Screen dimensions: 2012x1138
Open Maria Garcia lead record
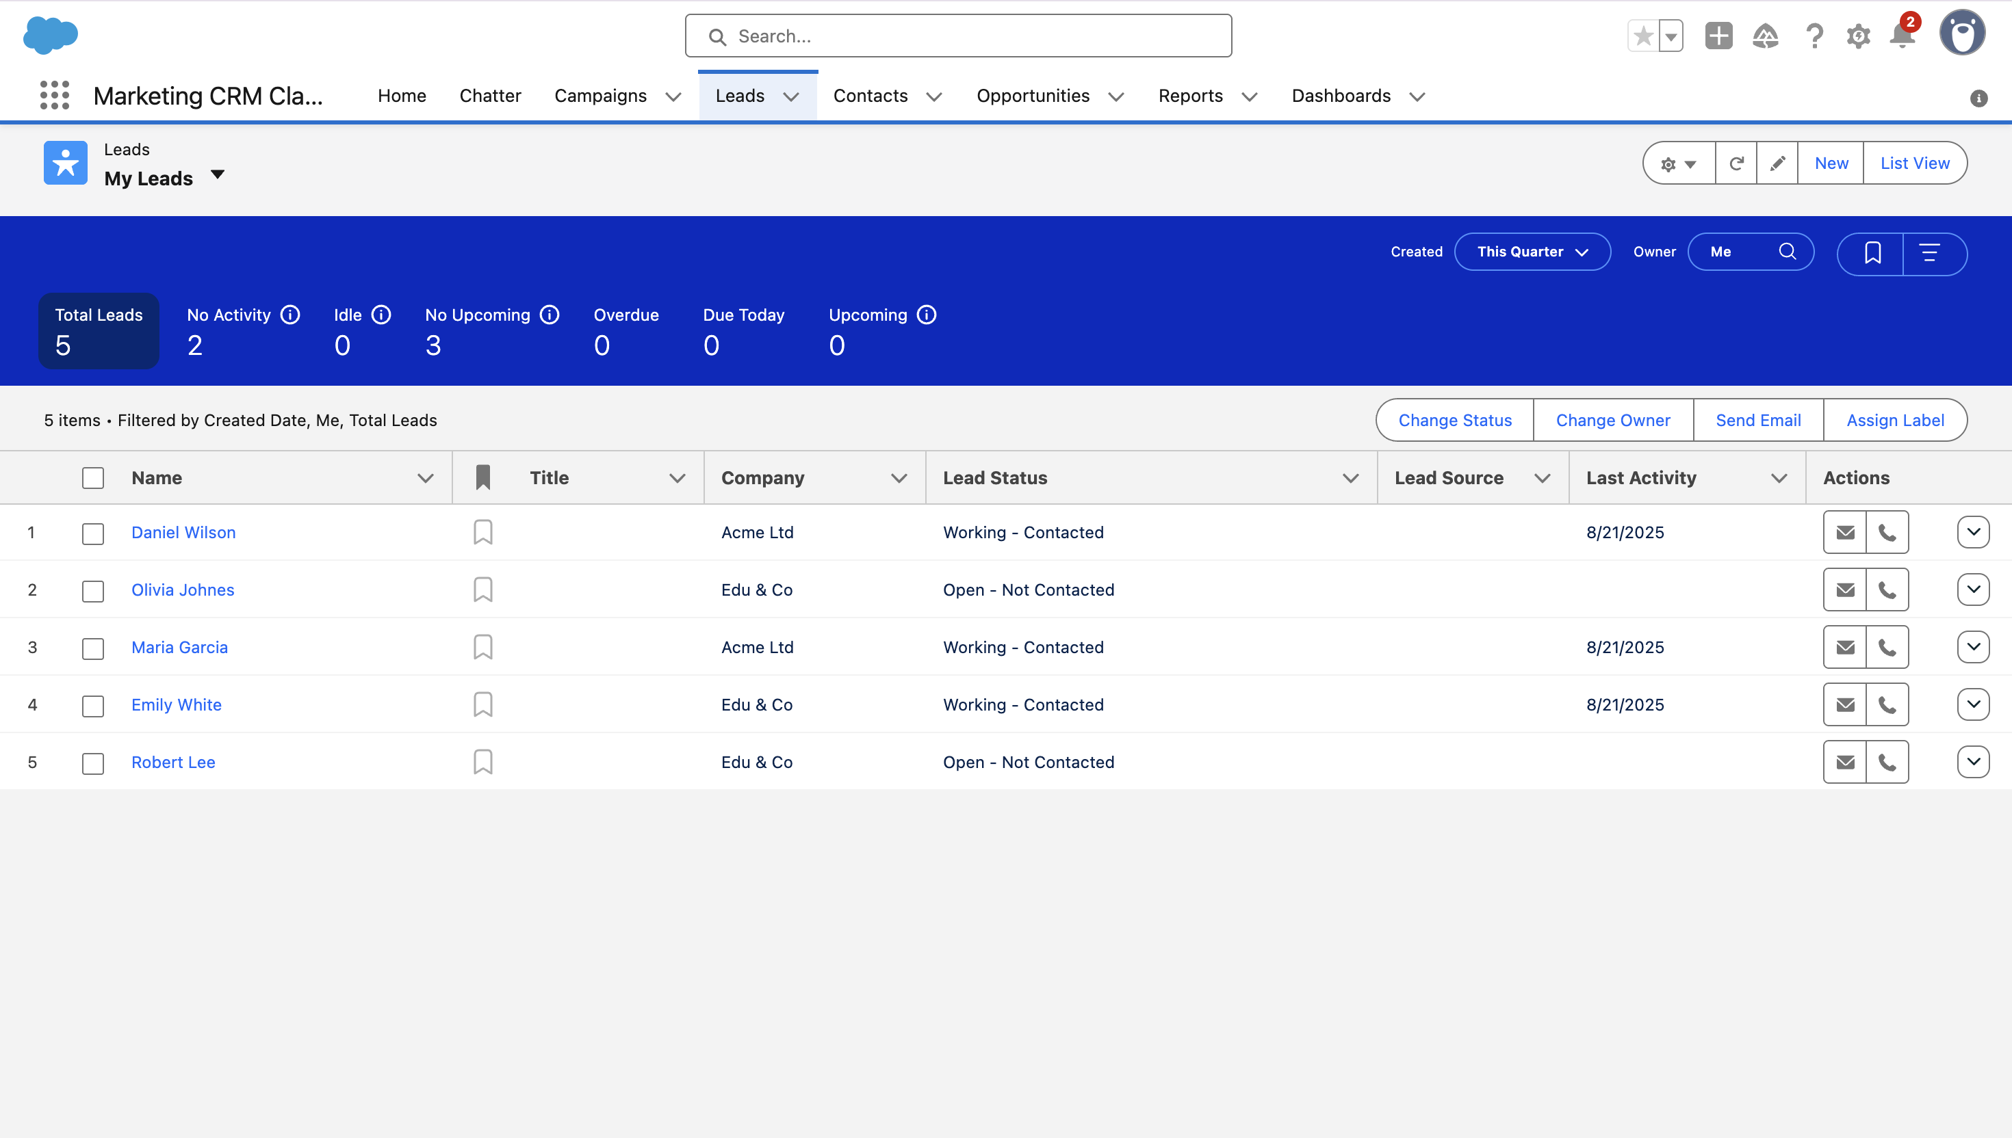pyautogui.click(x=180, y=647)
